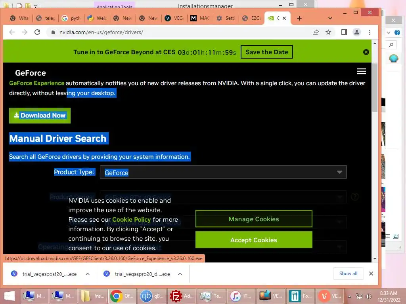Open the Windows Start button
This screenshot has height=304, width=406.
10,296
